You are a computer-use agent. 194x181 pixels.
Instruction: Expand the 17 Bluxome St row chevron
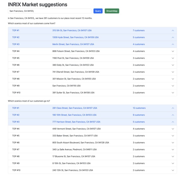pyautogui.click(x=173, y=157)
